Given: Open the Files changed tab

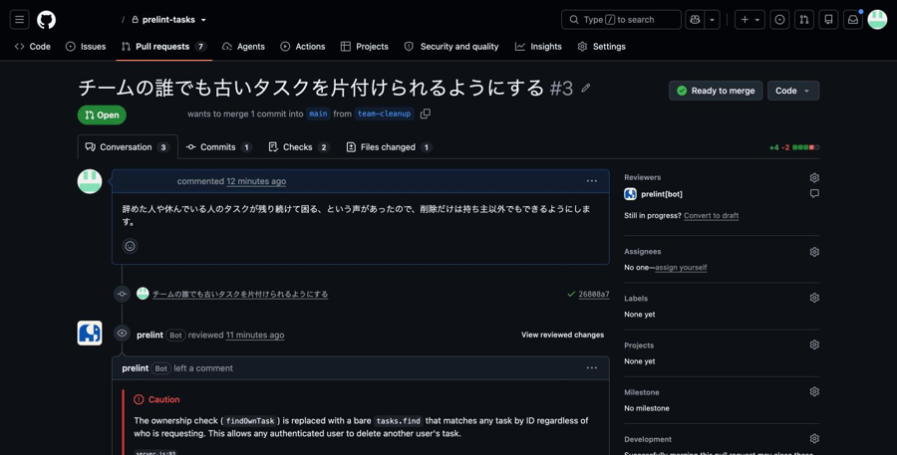Looking at the screenshot, I should click(x=389, y=147).
